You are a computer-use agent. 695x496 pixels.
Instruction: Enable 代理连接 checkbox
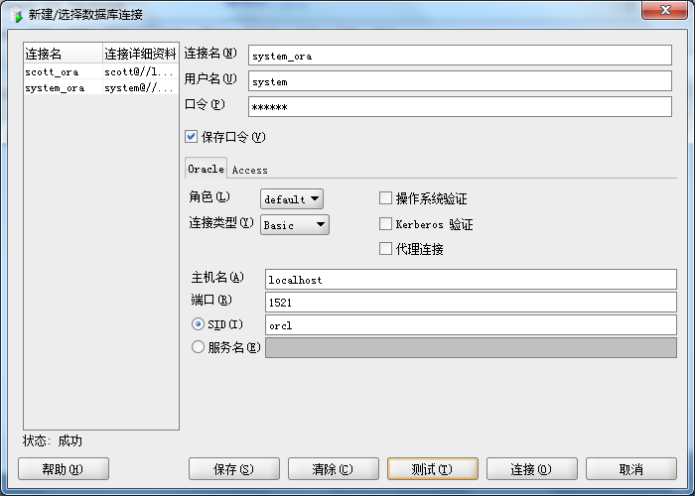pyautogui.click(x=385, y=248)
